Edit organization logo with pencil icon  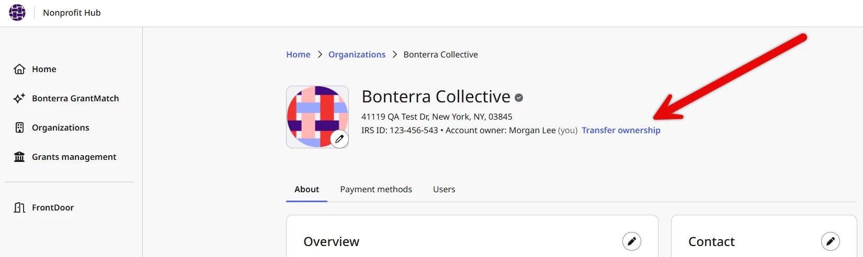339,139
